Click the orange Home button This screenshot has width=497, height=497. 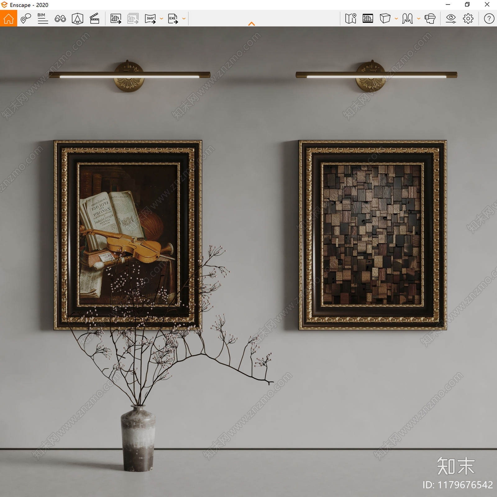(8, 19)
